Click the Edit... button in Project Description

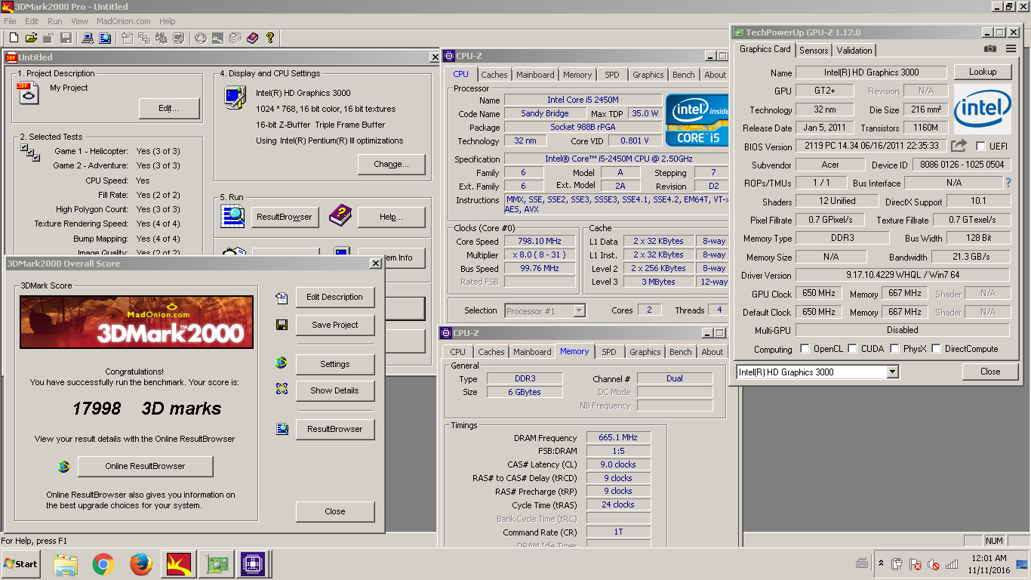click(x=169, y=108)
